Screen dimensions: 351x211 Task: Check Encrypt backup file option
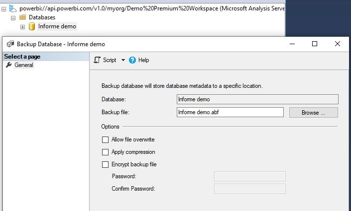click(x=105, y=164)
